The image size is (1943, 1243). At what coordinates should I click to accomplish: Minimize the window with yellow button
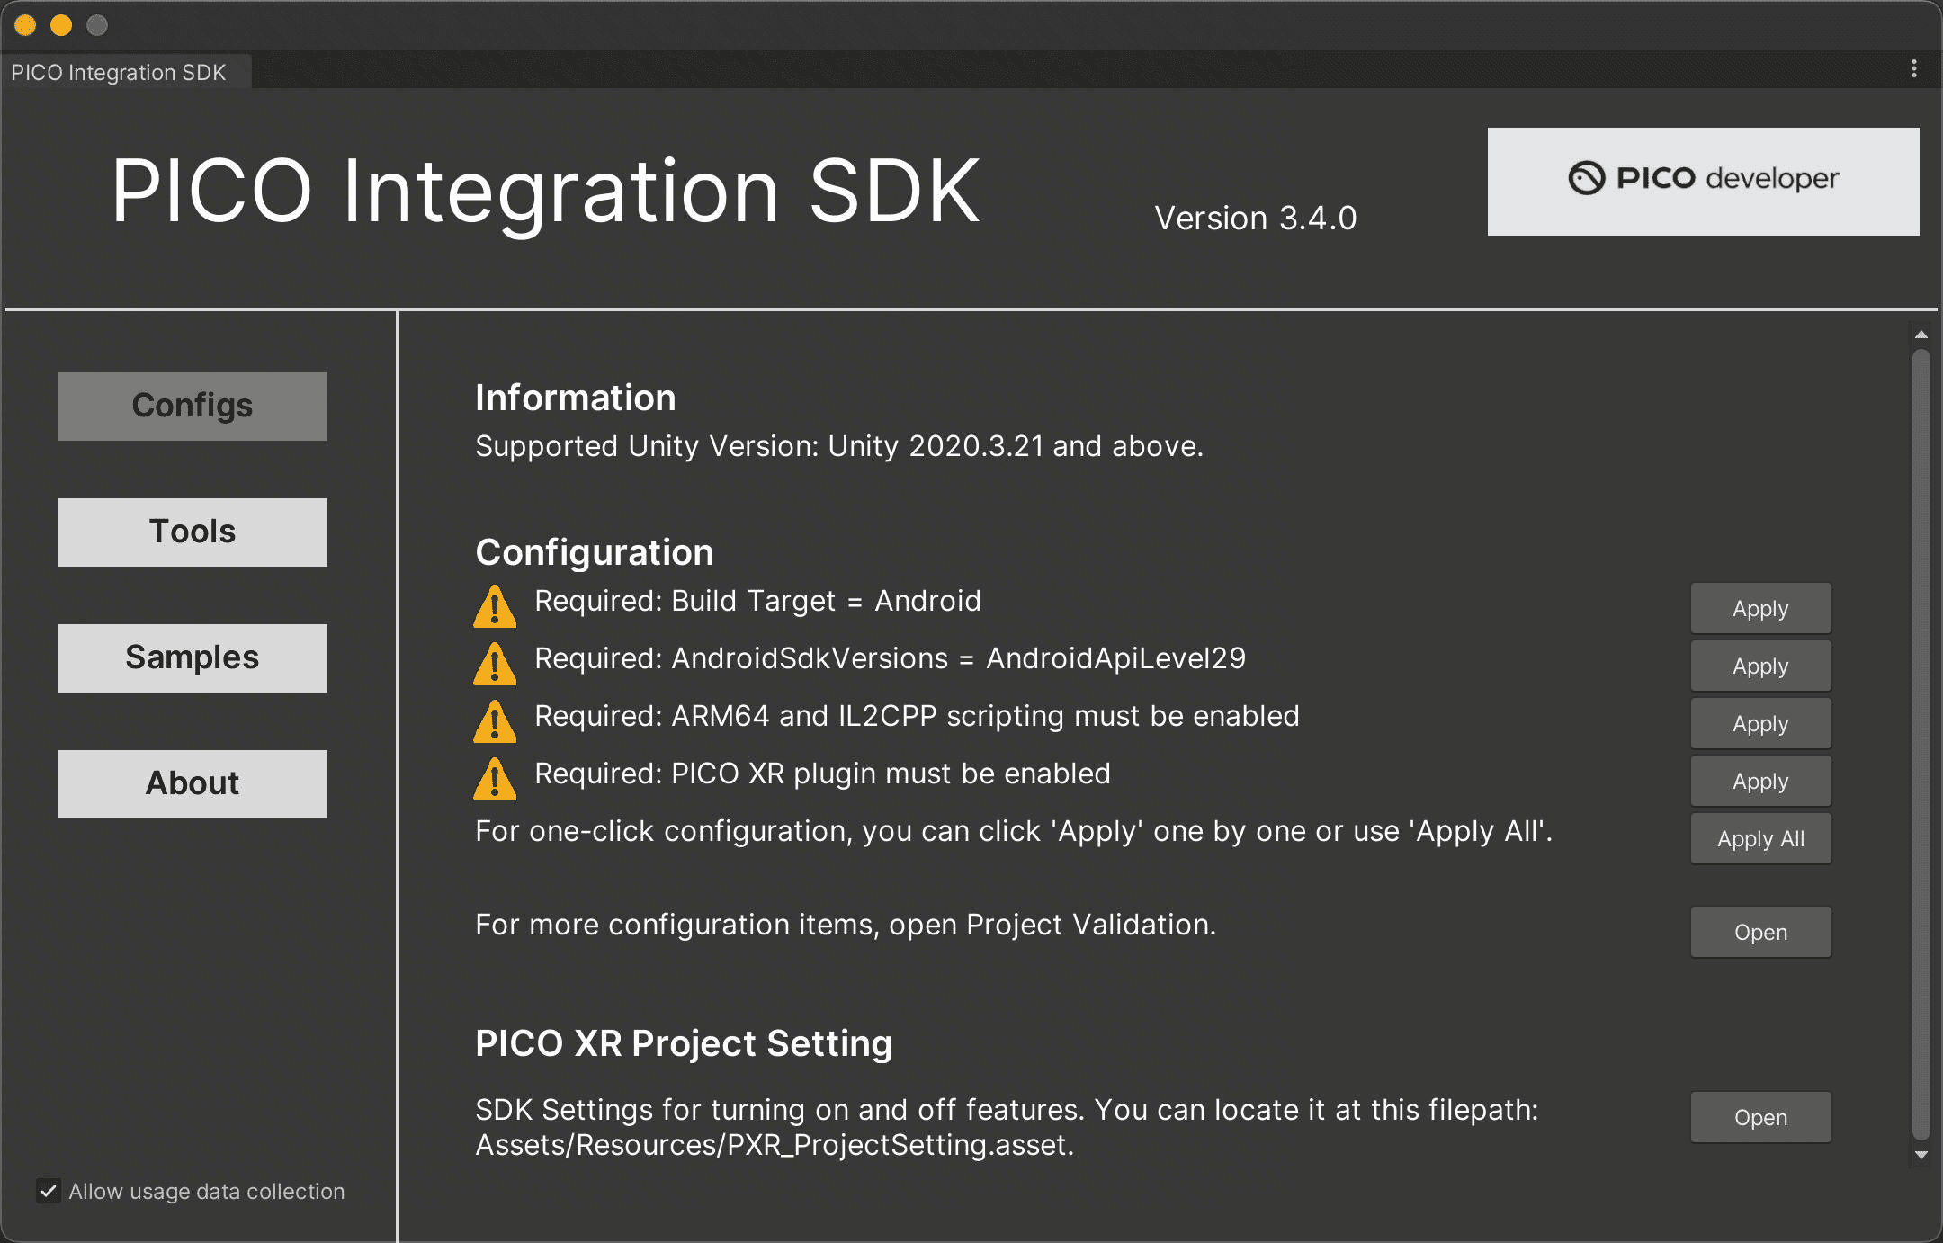point(61,25)
